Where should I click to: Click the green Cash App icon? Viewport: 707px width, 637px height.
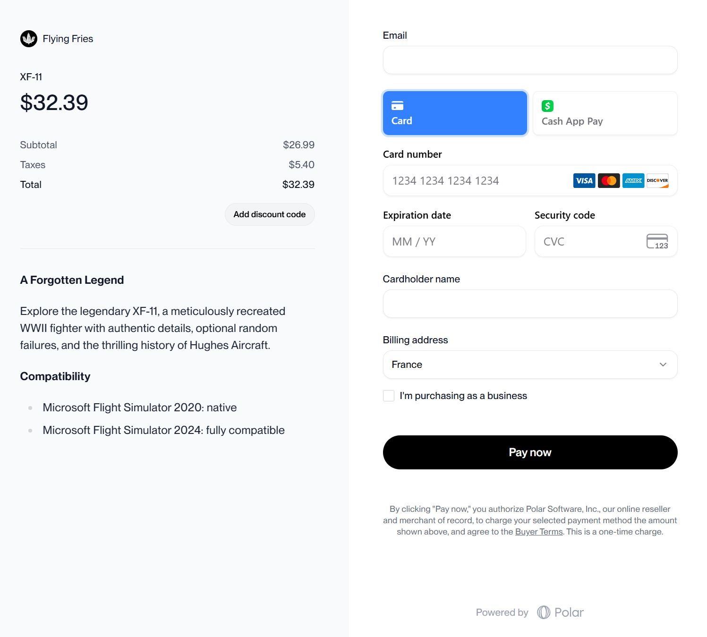pos(547,106)
